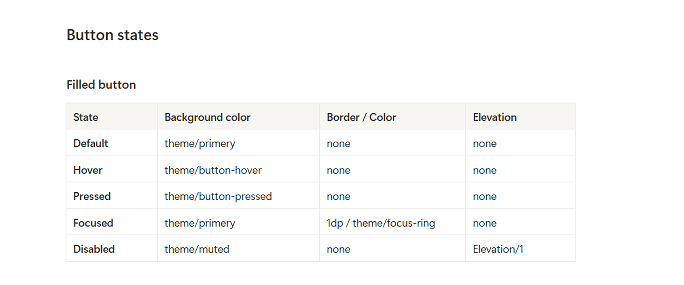Image resolution: width=684 pixels, height=285 pixels.
Task: Click the 'theme/button-hover' cell
Action: (x=213, y=170)
